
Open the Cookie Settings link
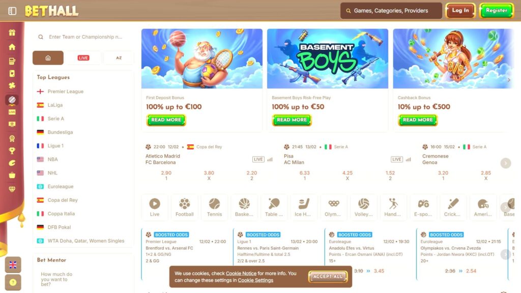click(255, 280)
